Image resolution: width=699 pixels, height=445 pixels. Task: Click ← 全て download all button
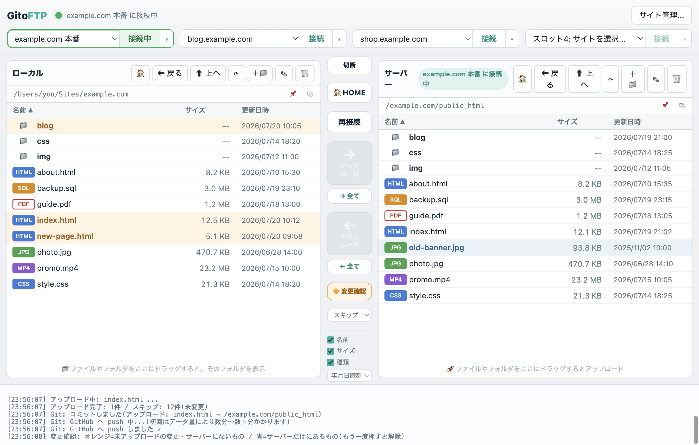pyautogui.click(x=349, y=267)
